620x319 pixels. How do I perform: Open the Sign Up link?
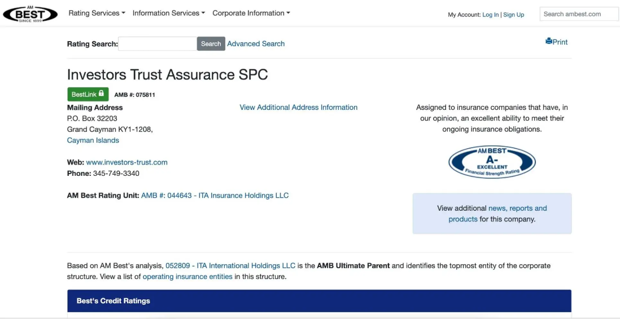tap(513, 15)
